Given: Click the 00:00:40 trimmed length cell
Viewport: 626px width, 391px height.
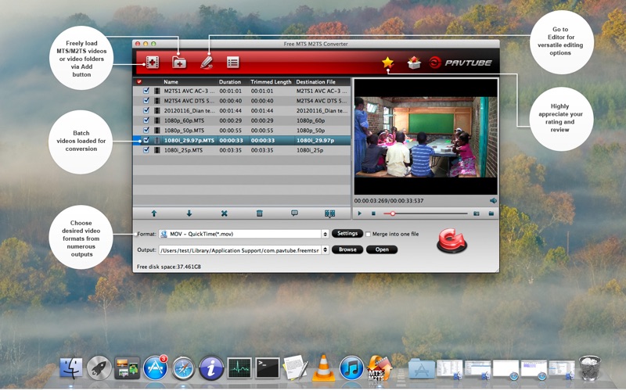Looking at the screenshot, I should [x=262, y=101].
